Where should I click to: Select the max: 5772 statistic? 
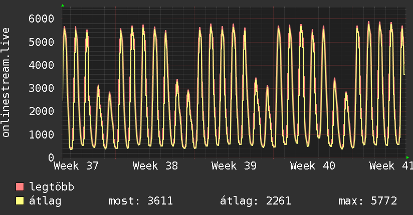[368, 201]
